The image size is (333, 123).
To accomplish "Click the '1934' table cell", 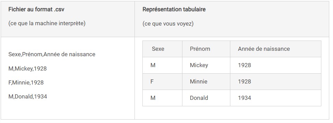I will pos(276,98).
